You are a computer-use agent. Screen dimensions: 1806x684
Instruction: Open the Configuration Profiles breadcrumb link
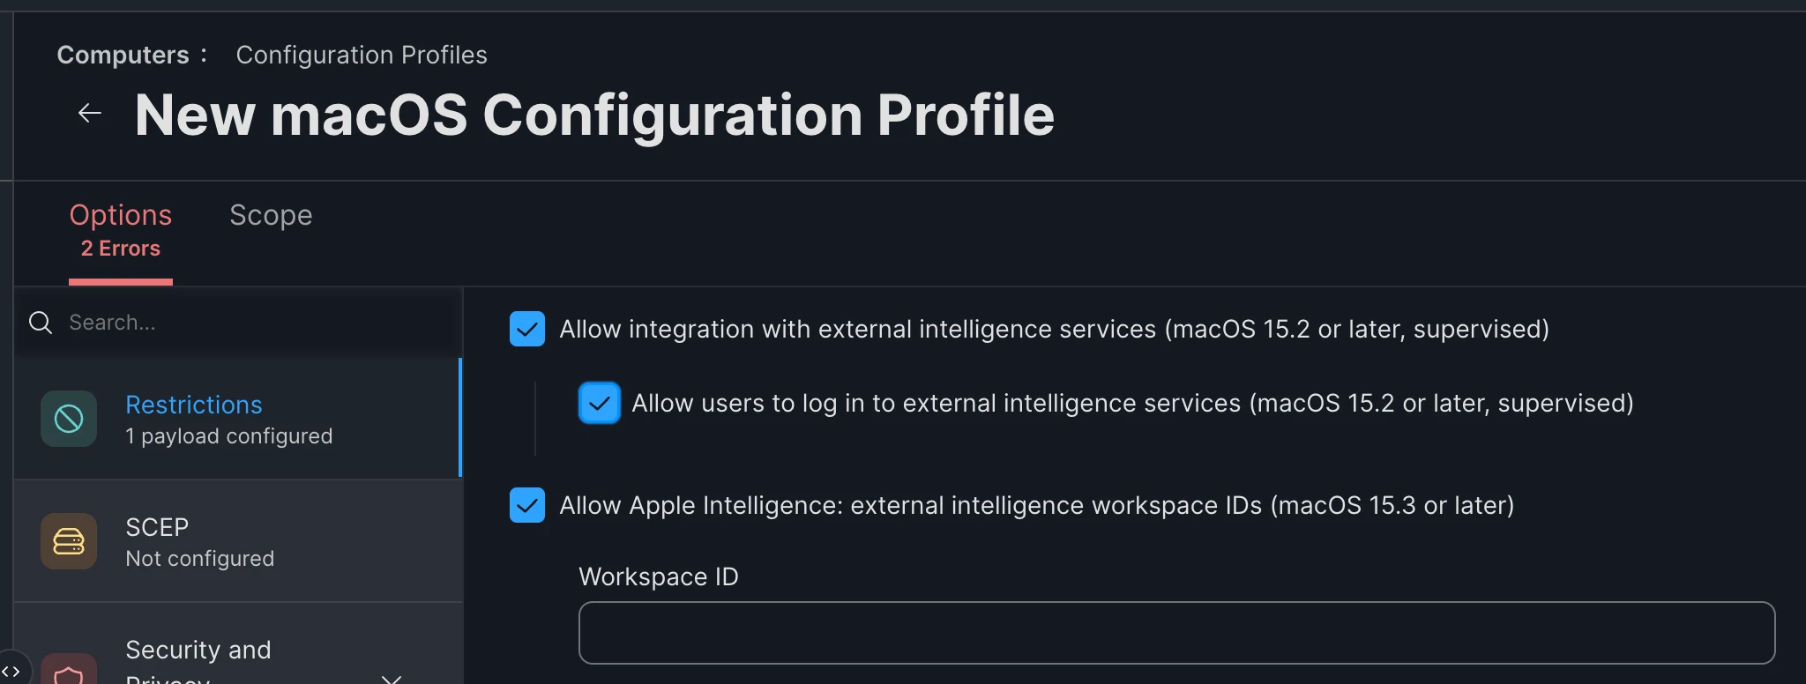click(362, 55)
